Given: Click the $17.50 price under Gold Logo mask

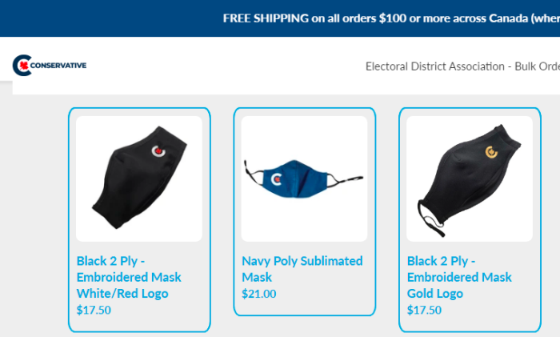Looking at the screenshot, I should (424, 310).
